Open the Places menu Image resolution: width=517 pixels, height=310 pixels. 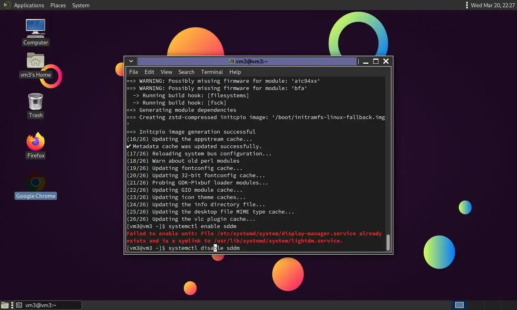click(x=58, y=5)
